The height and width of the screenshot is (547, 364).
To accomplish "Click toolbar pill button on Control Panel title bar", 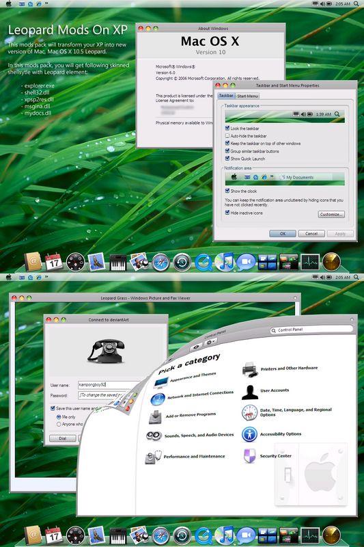I will click(352, 319).
